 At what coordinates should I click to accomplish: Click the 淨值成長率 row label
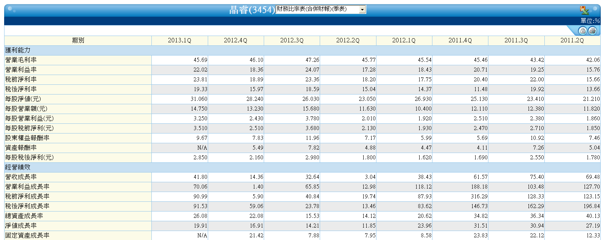(21, 226)
